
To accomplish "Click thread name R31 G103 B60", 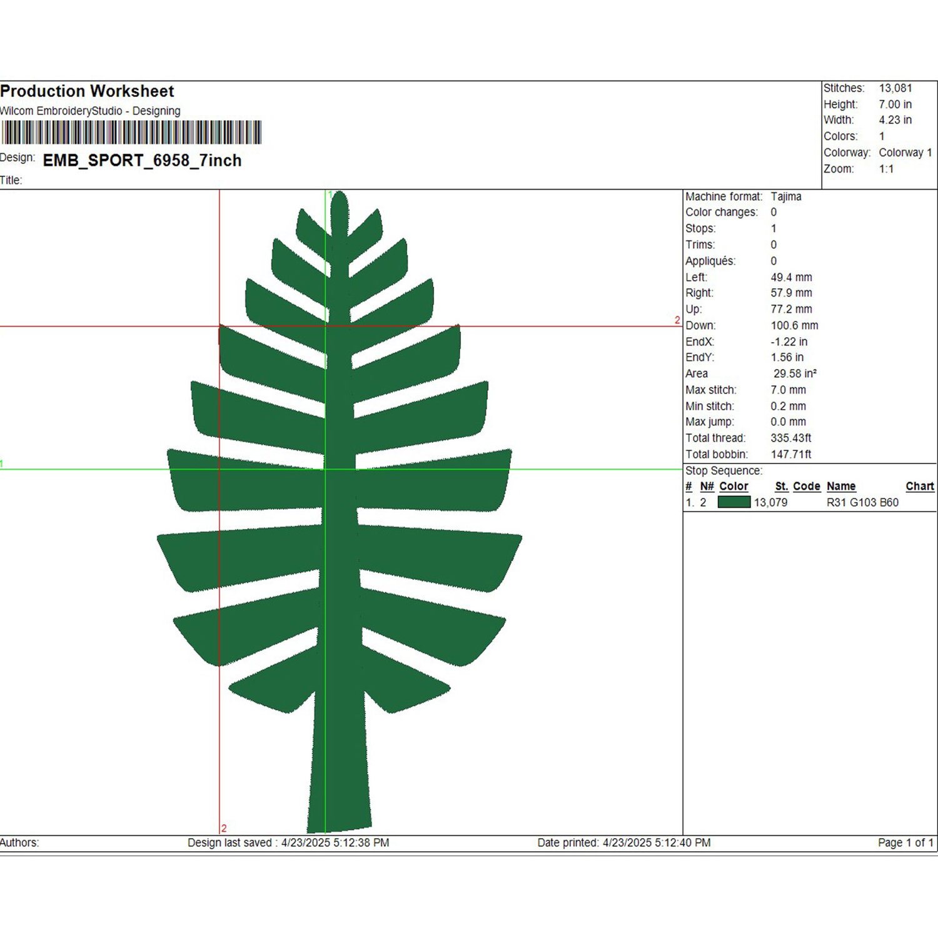I will 863,502.
